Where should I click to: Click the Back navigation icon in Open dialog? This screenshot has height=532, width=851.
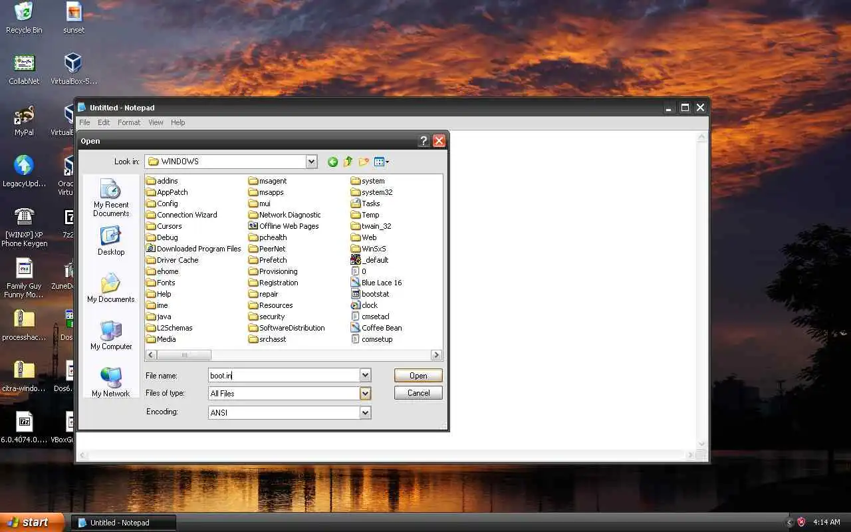[332, 162]
